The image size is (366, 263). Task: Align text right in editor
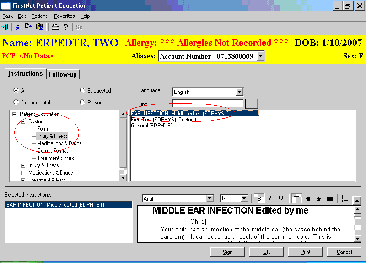coord(308,198)
